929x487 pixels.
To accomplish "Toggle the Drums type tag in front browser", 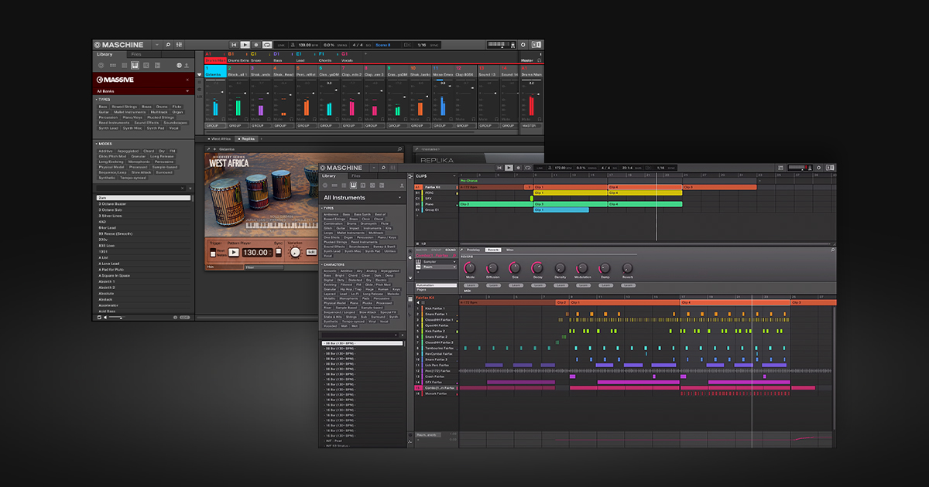I will click(351, 224).
